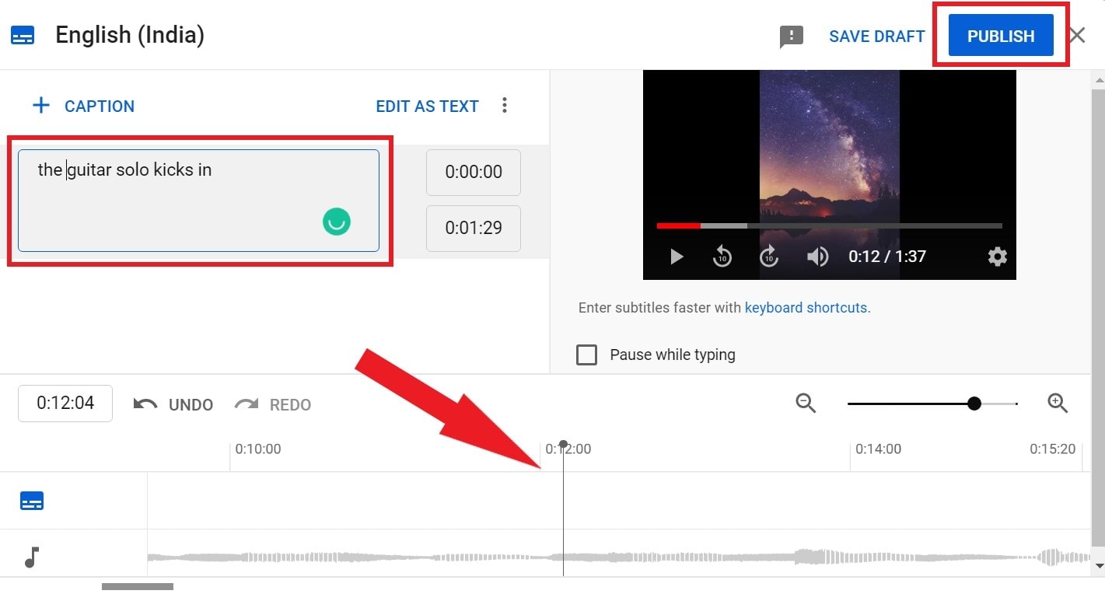Zoom out the timeline

[x=806, y=403]
